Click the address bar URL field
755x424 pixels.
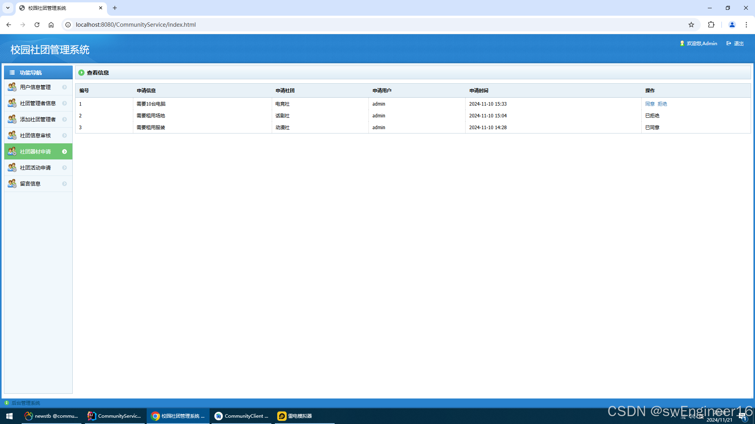coord(136,25)
